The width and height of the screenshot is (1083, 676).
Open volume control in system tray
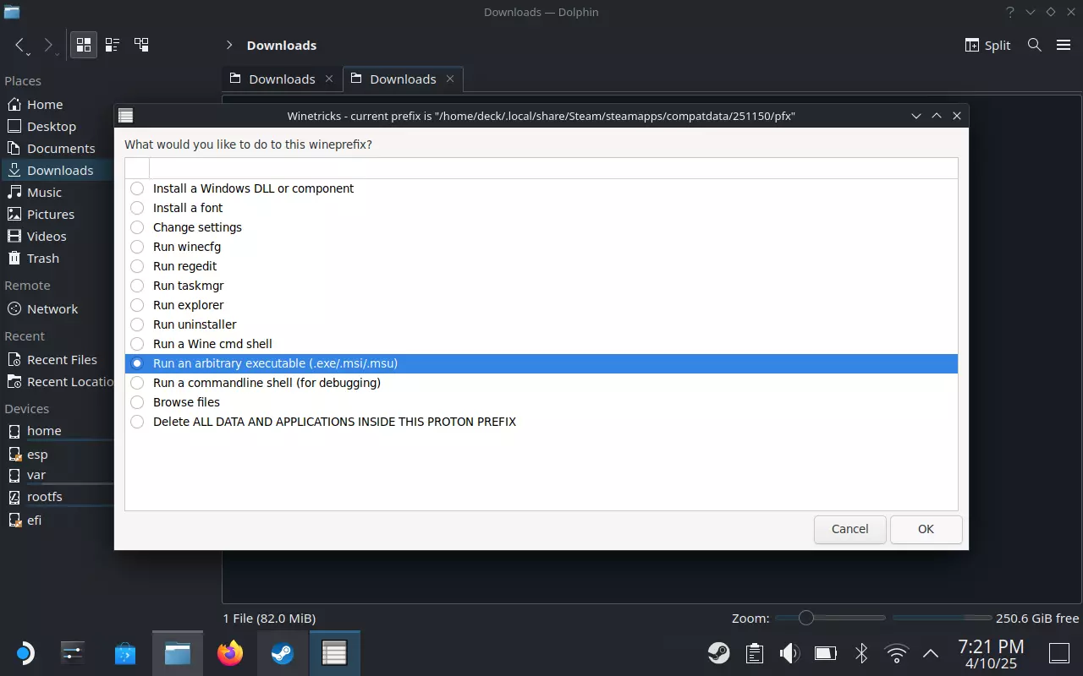(x=789, y=653)
